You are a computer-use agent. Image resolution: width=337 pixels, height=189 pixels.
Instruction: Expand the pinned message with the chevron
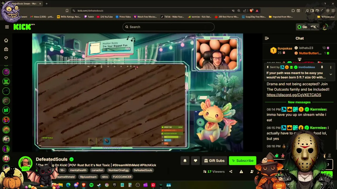(331, 74)
